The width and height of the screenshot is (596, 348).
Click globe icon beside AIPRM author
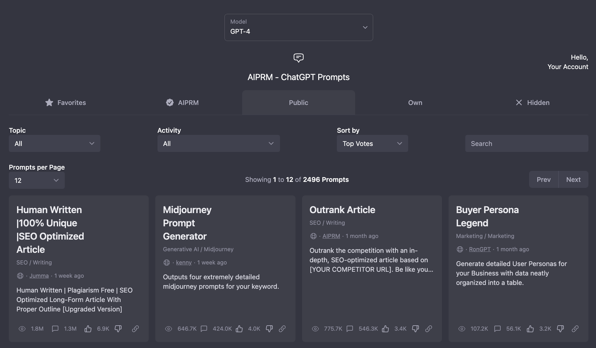[x=313, y=236]
